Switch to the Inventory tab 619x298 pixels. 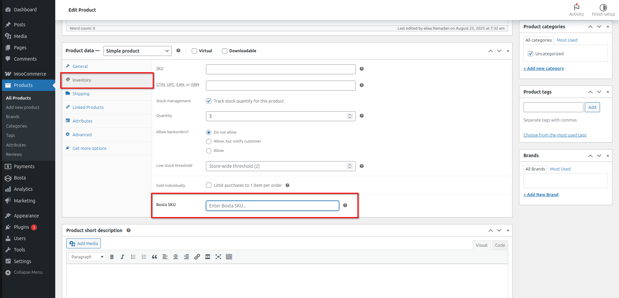click(107, 80)
